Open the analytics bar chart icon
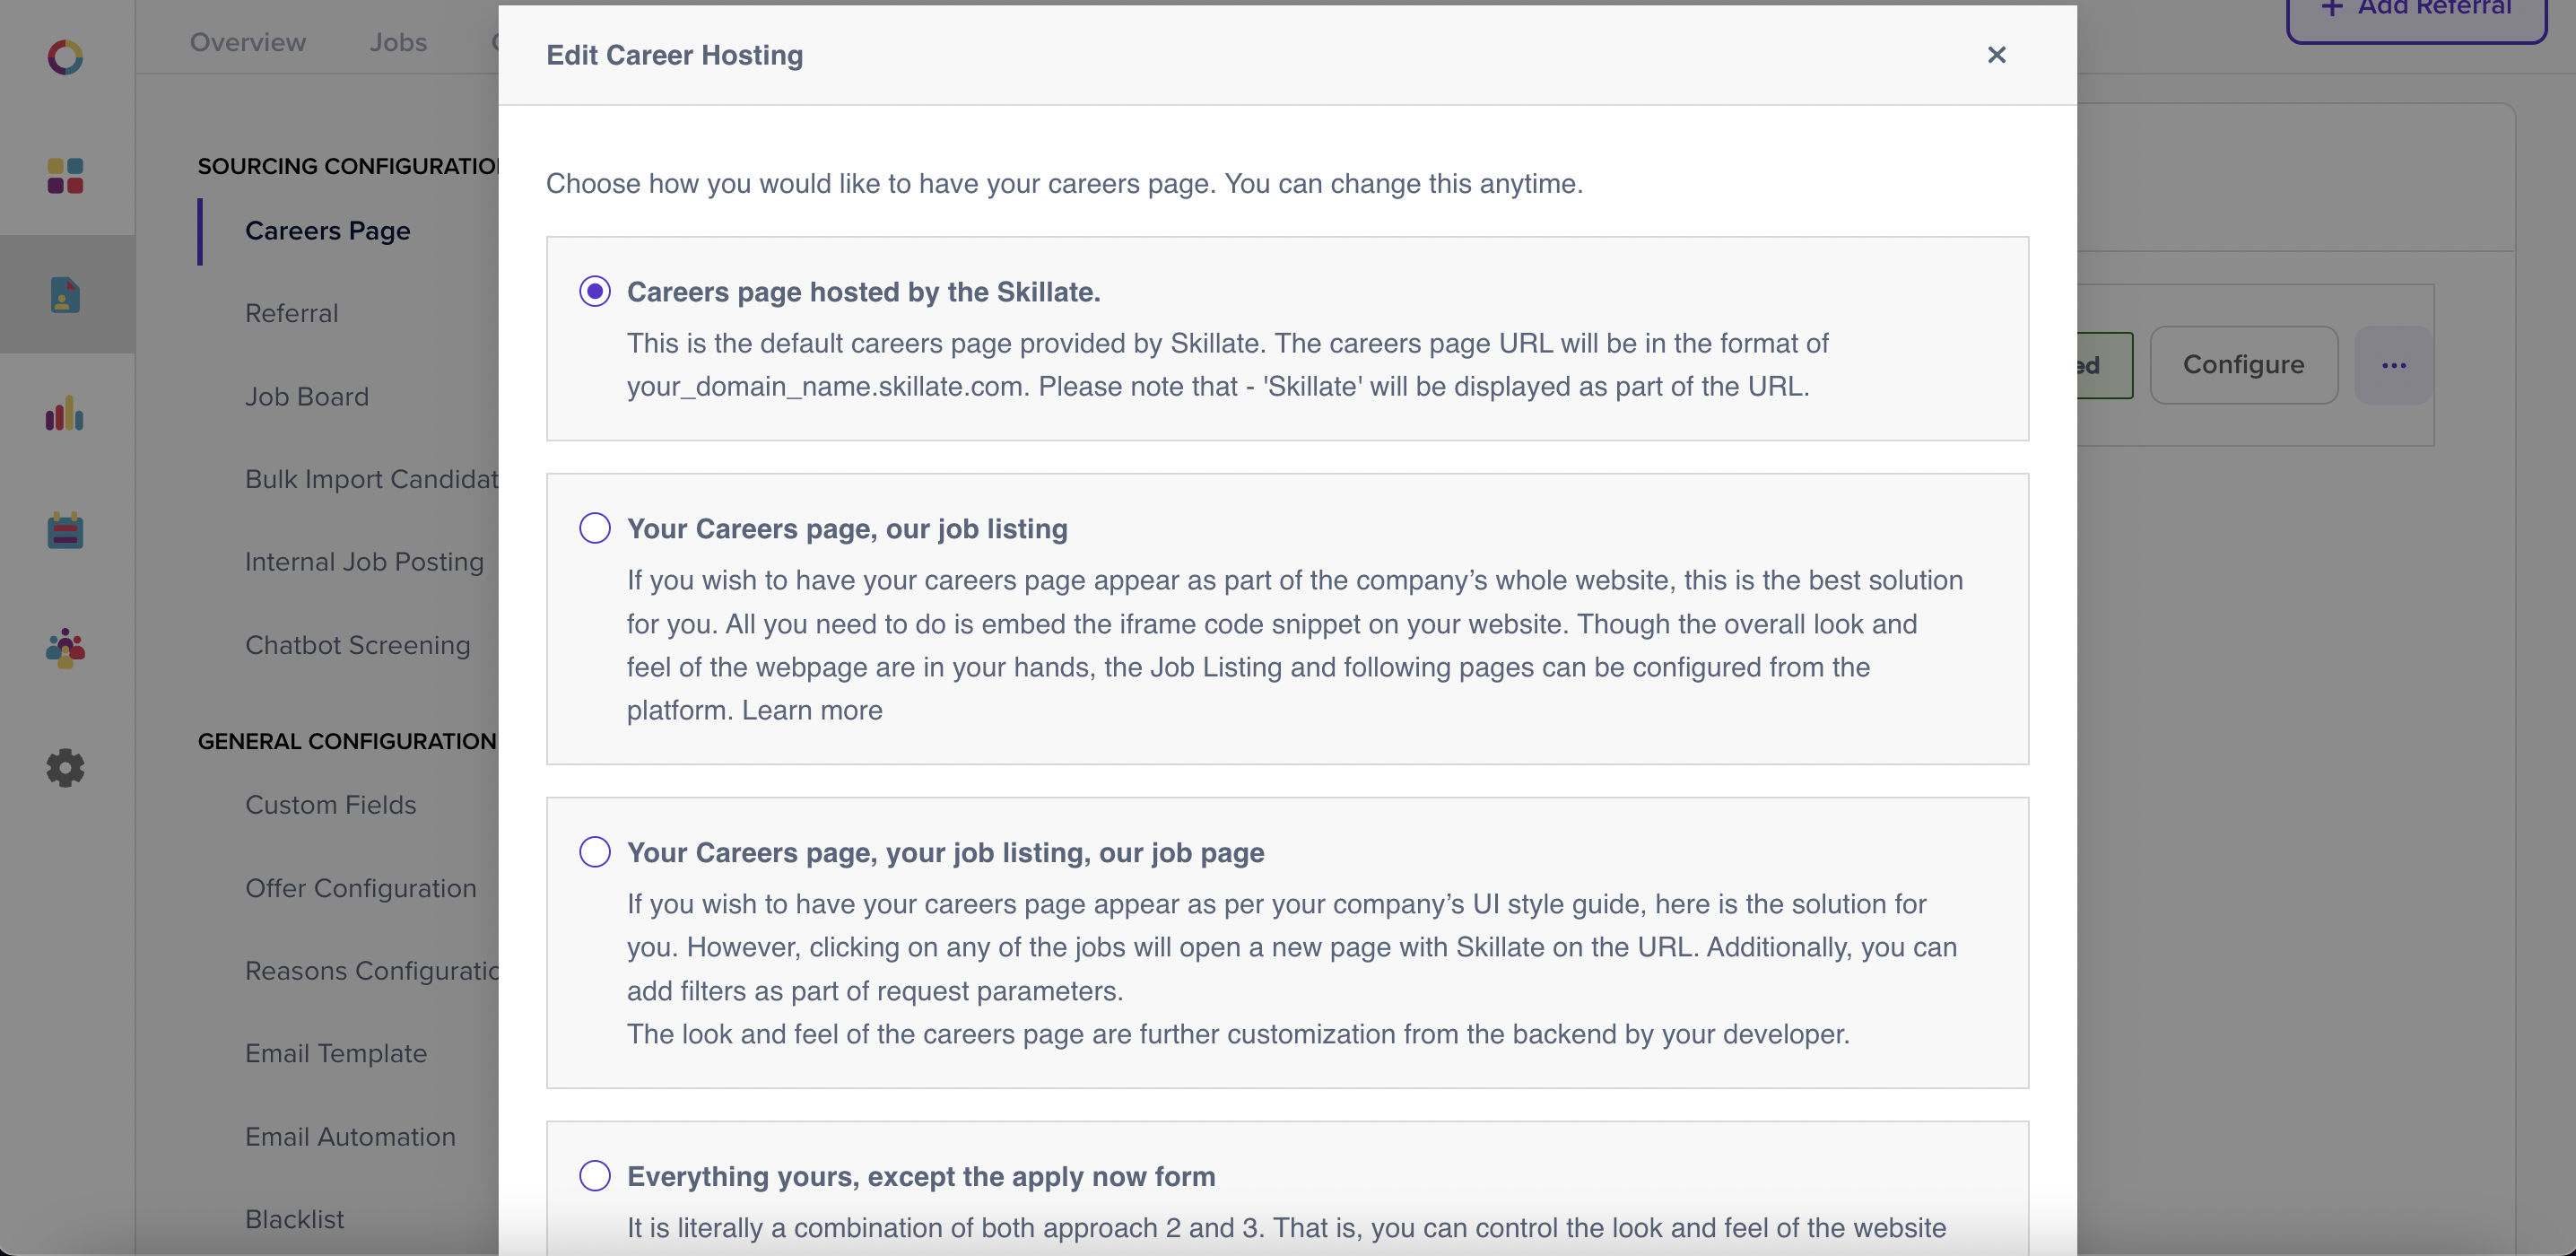Screen dimensions: 2576x1256 pyautogui.click(x=65, y=413)
